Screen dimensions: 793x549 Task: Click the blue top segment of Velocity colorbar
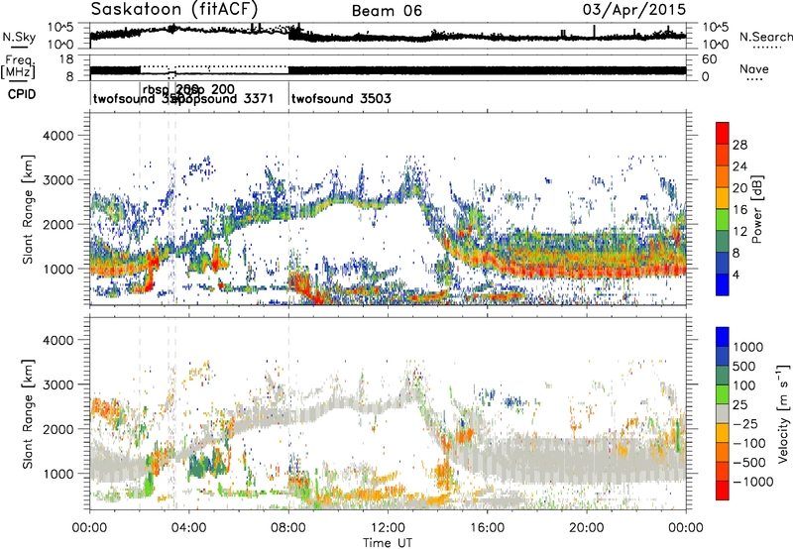pos(723,337)
